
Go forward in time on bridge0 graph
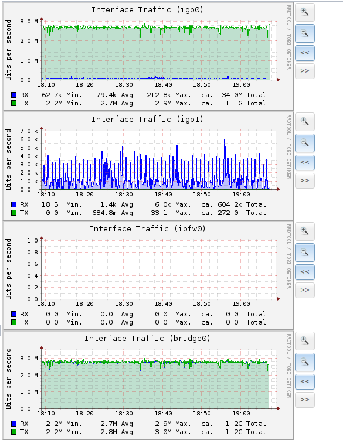pos(305,400)
